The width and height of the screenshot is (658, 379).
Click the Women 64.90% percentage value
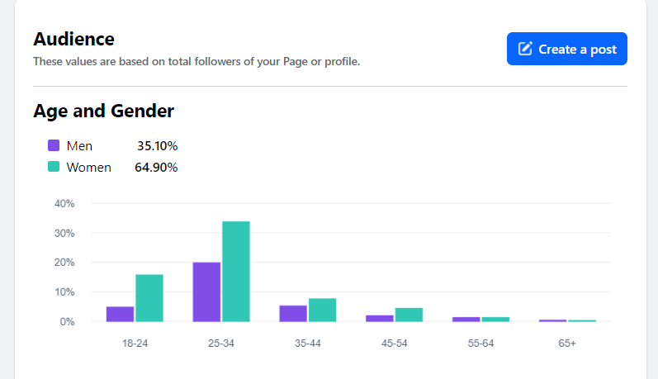(x=156, y=167)
